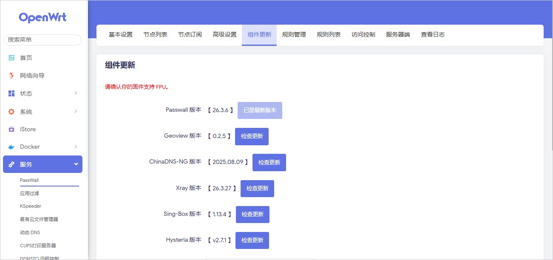This screenshot has height=260, width=553.
Task: Switch to the 节点列表 tab
Action: 155,35
